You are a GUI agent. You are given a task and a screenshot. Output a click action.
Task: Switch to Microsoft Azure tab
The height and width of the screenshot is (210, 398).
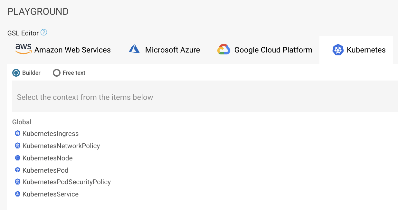click(164, 50)
